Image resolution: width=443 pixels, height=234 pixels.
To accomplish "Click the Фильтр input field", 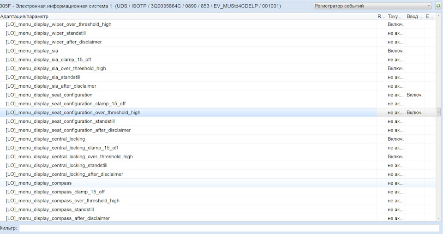I will pos(229,228).
